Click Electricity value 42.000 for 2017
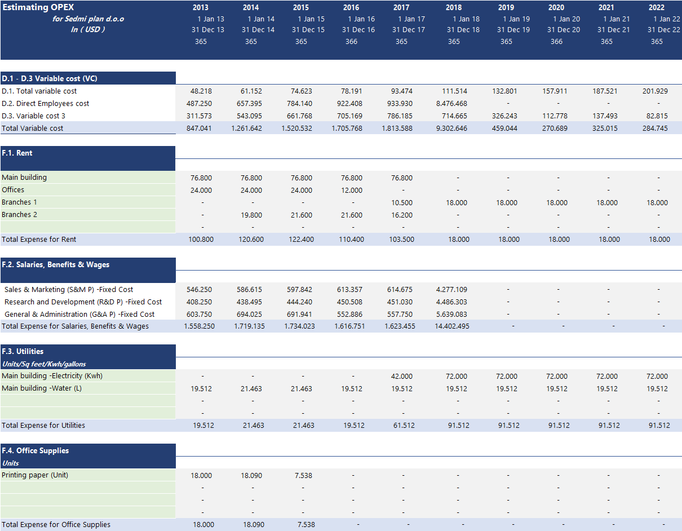This screenshot has width=682, height=531. pos(401,377)
